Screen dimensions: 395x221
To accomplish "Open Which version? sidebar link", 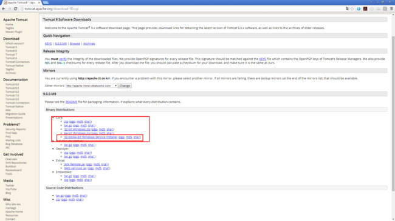I will [x=15, y=44].
